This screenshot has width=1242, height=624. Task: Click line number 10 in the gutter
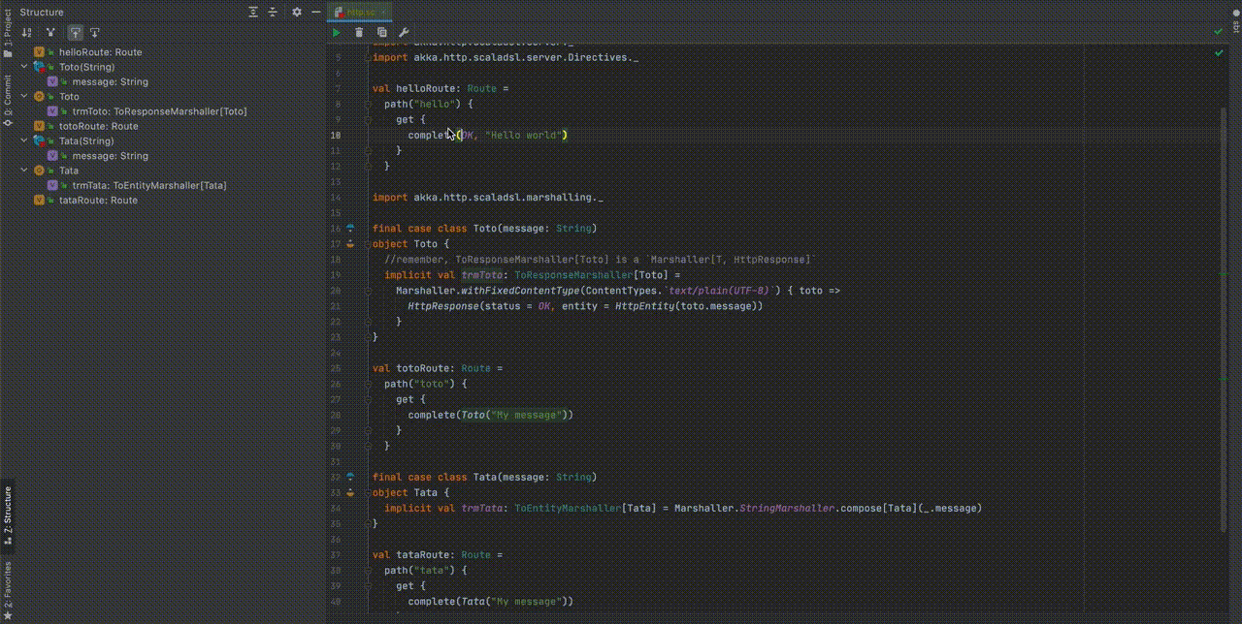336,135
